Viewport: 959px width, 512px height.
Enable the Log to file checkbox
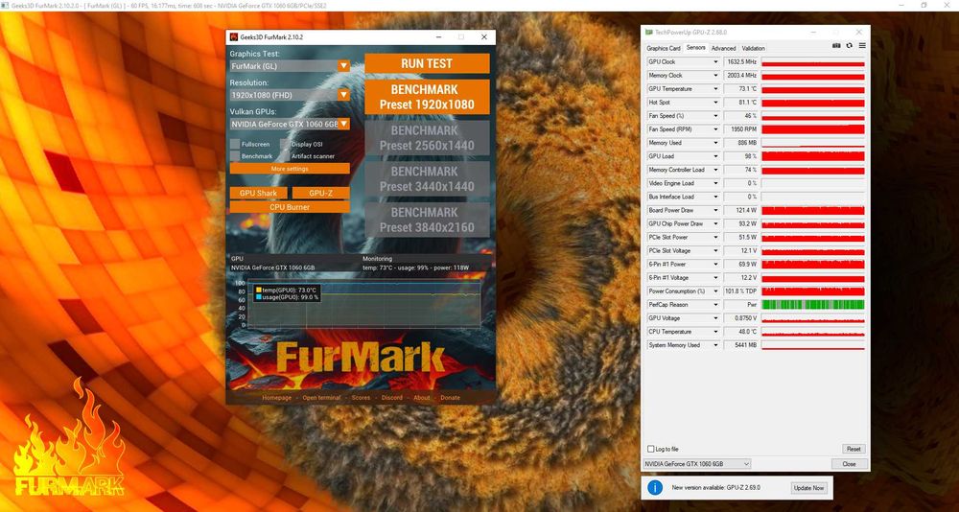[x=651, y=449]
